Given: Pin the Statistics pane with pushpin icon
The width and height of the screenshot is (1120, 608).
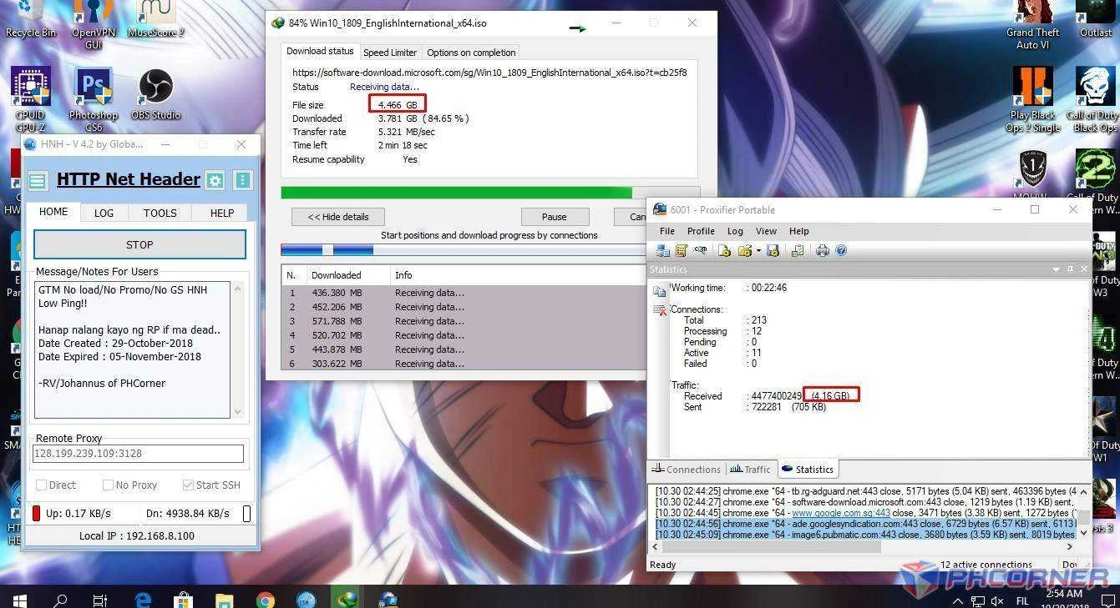Looking at the screenshot, I should [x=1070, y=269].
